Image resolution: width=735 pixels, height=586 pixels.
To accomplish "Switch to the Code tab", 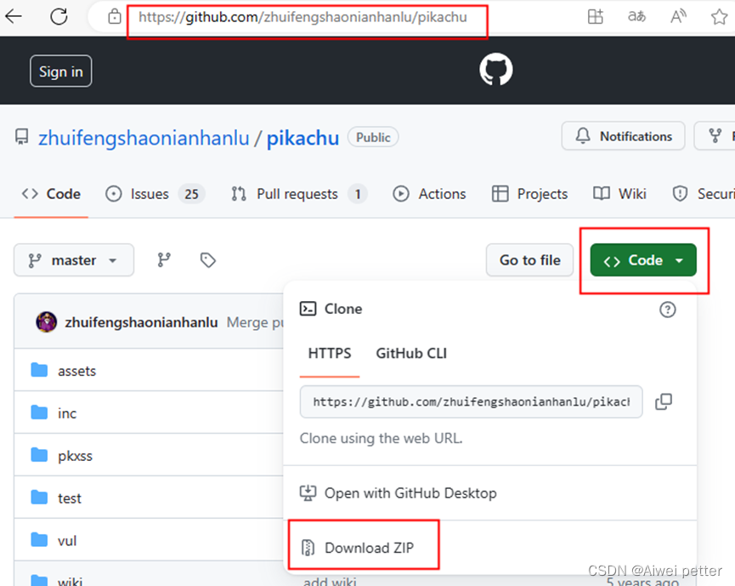I will 51,194.
